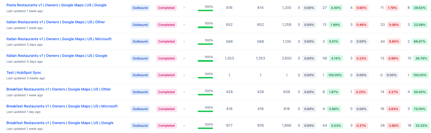The image size is (431, 133).
Task: Click the 75.00% green badge
Action: 420,109
